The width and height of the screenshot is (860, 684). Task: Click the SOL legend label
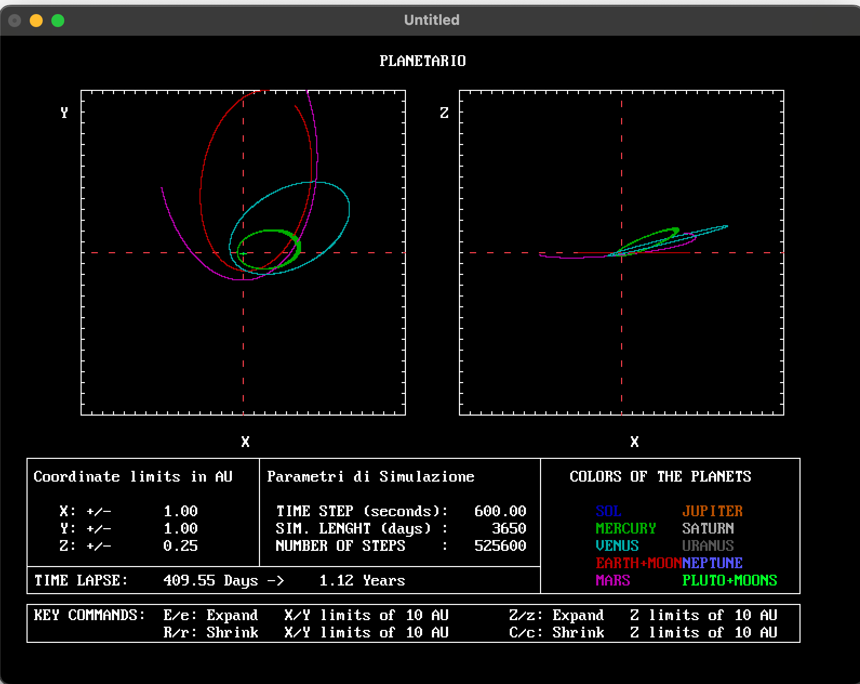tap(608, 511)
